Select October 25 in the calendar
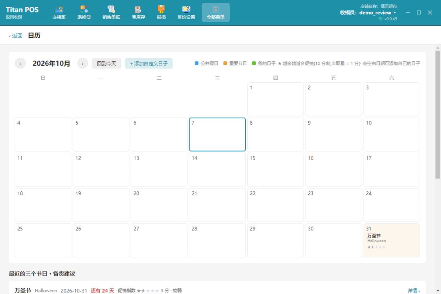This screenshot has width=441, height=294. pyautogui.click(x=43, y=240)
